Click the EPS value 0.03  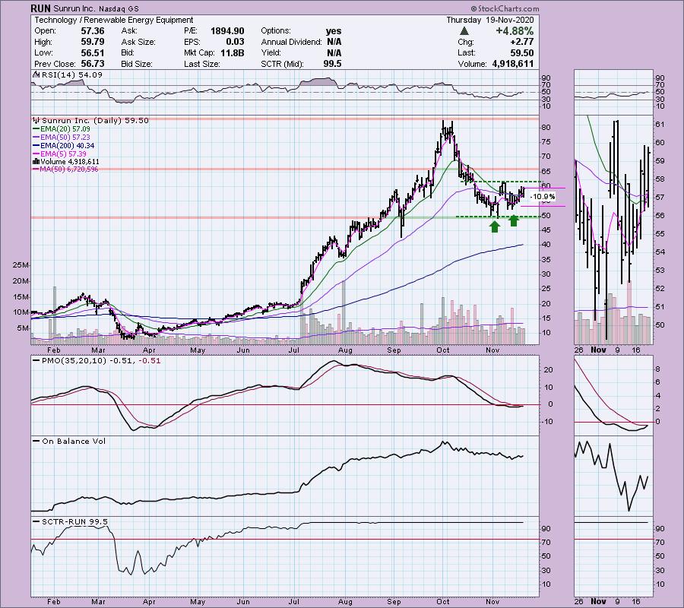click(236, 42)
